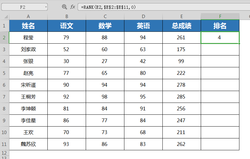Select row 11 header
Screen dimensions: 250x159
click(x=4, y=144)
